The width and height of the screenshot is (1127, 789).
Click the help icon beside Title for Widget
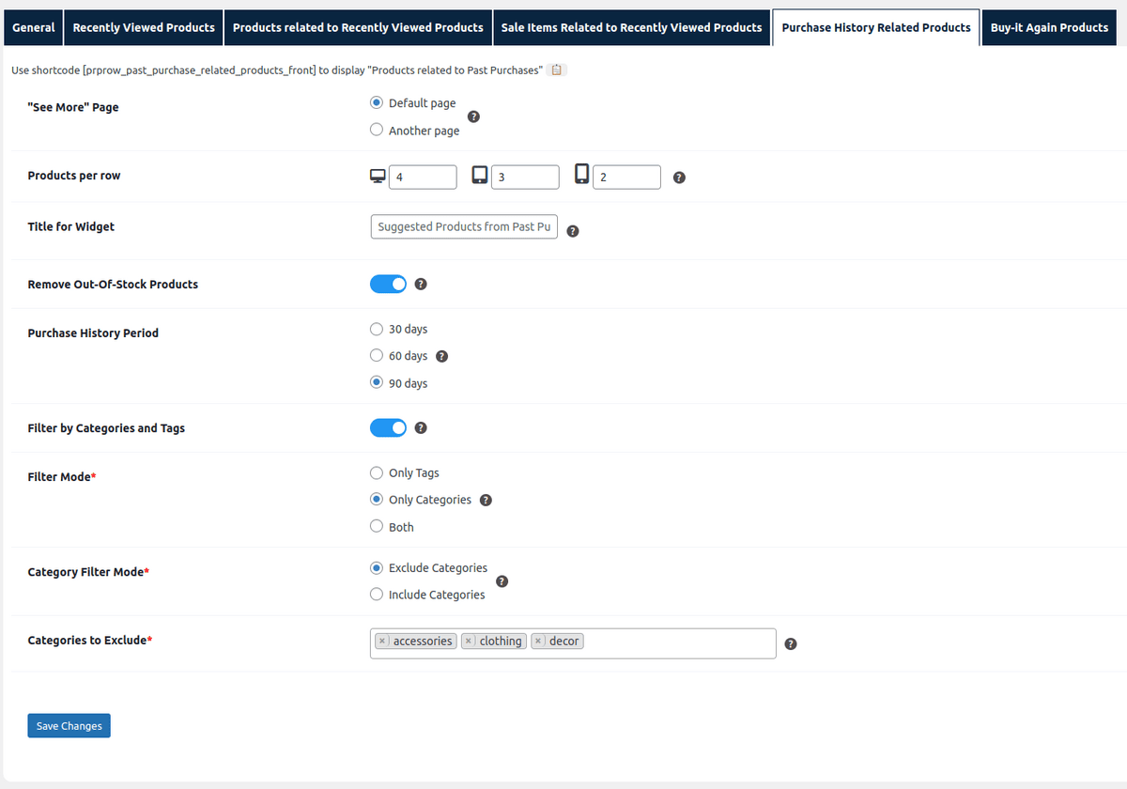[573, 230]
